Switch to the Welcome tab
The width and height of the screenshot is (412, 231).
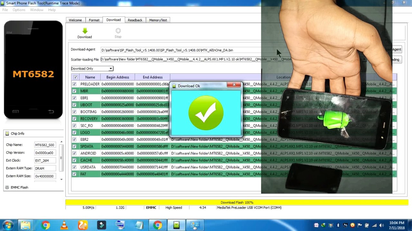(x=75, y=20)
